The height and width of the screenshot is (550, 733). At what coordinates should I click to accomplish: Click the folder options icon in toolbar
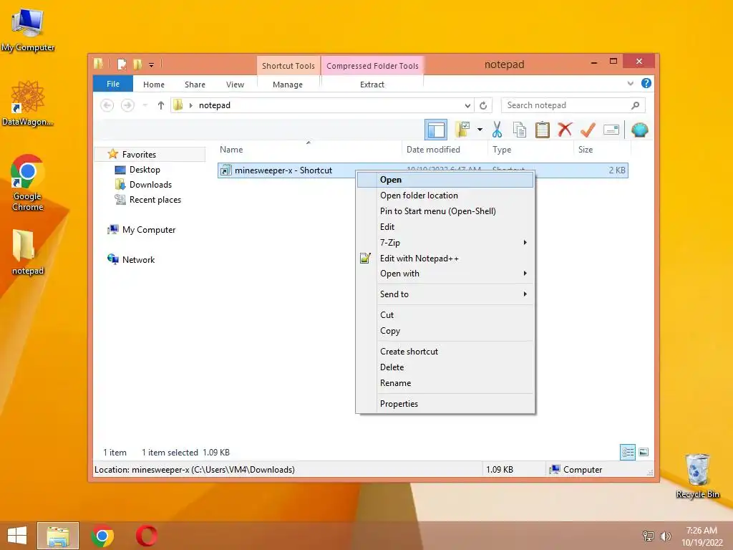pos(462,130)
